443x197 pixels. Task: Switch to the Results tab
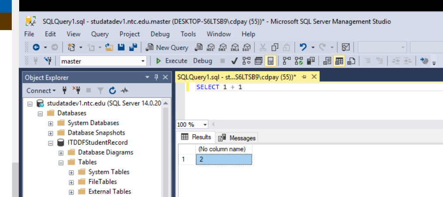pyautogui.click(x=195, y=137)
